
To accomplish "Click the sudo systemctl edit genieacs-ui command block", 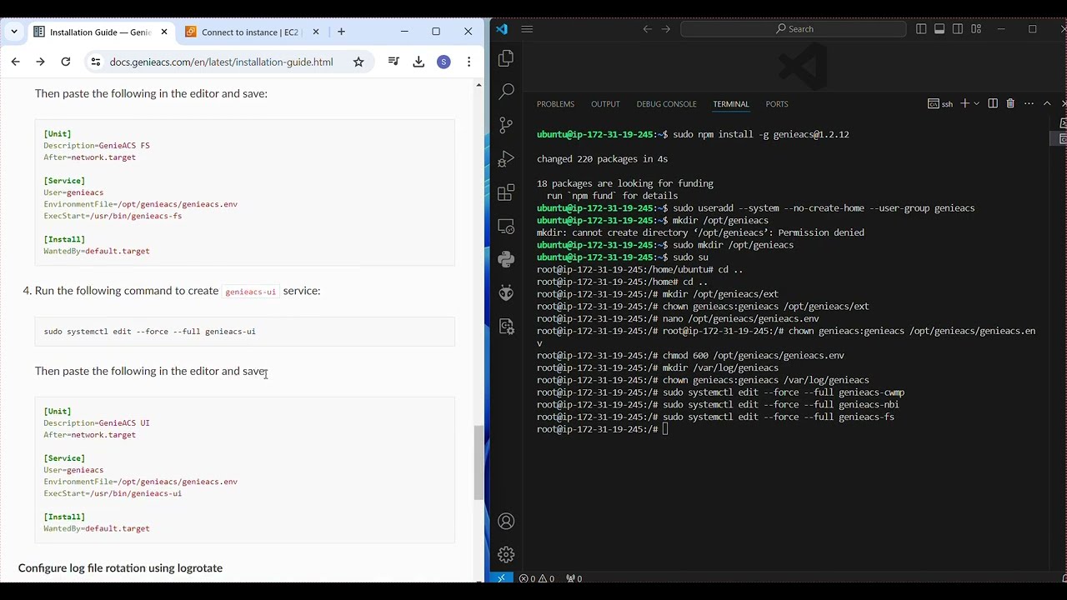I will click(245, 332).
